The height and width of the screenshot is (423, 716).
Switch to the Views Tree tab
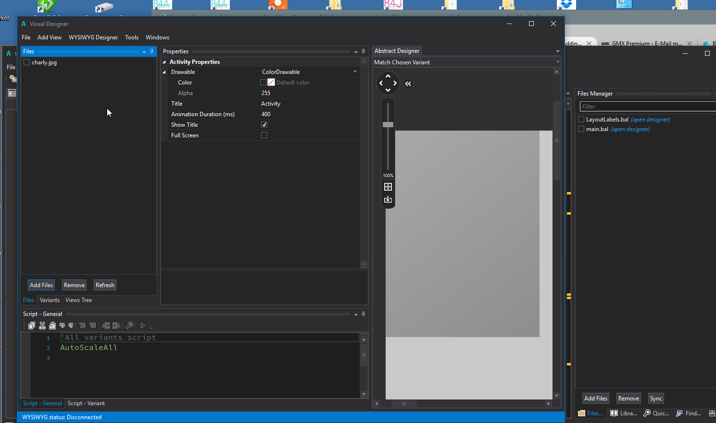78,300
